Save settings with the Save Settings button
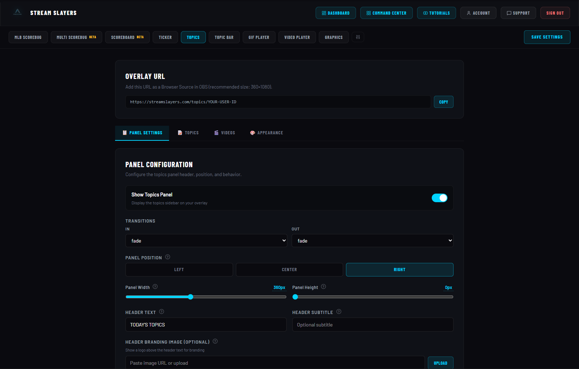Screen dimensions: 579x369 (x=547, y=37)
